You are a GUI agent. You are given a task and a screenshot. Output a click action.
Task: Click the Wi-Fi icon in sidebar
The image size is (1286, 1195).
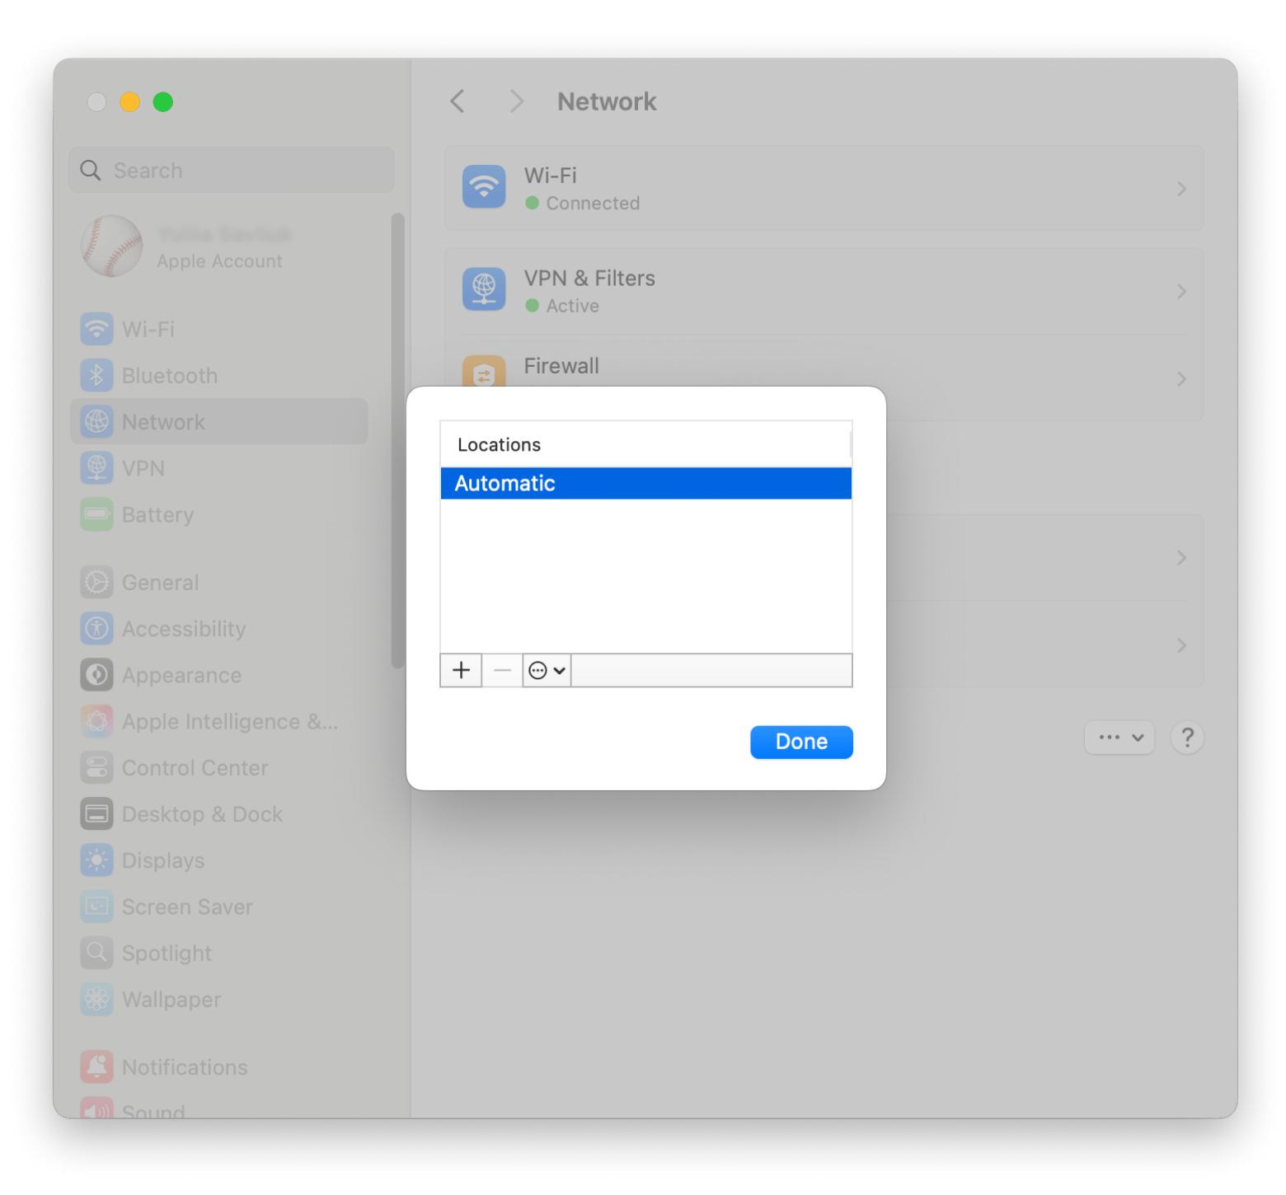tap(97, 330)
